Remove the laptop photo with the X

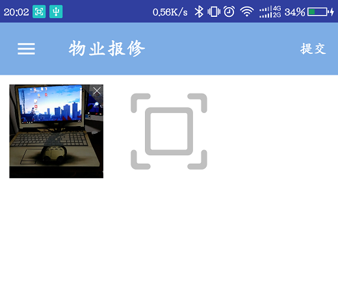coord(97,91)
